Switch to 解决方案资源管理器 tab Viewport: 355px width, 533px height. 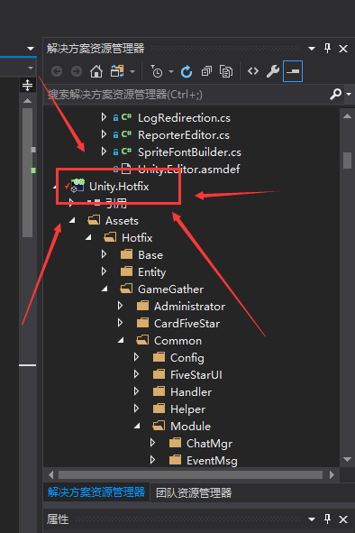point(96,492)
